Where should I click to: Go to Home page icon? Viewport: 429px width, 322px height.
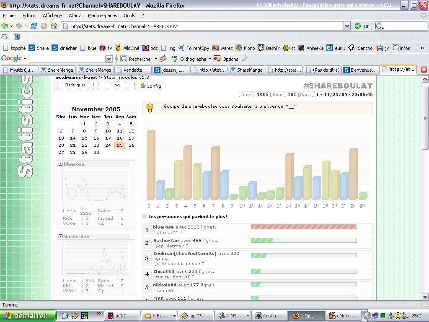54,26
